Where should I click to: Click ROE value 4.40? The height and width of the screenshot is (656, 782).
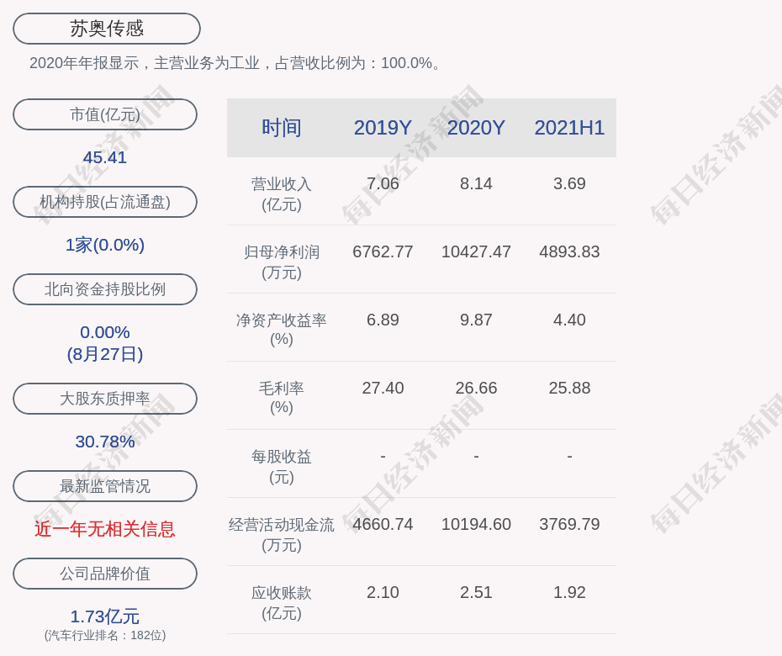tap(569, 320)
